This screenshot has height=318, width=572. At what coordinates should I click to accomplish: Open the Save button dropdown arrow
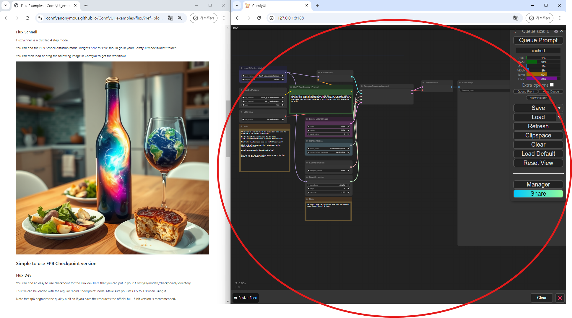coord(559,108)
